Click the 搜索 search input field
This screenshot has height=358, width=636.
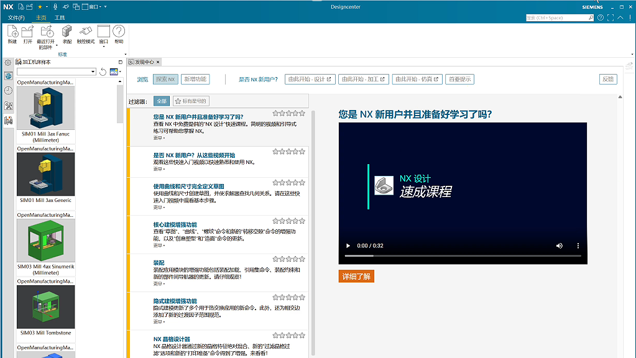(x=557, y=18)
